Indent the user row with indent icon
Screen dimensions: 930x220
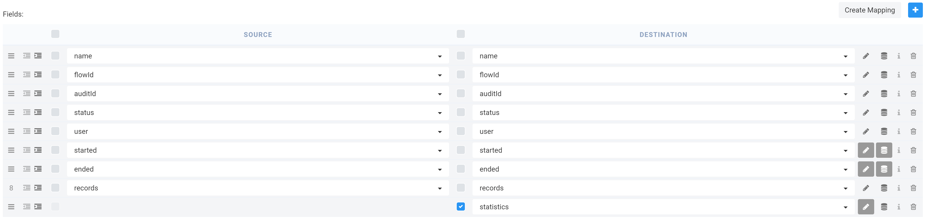[x=38, y=131]
